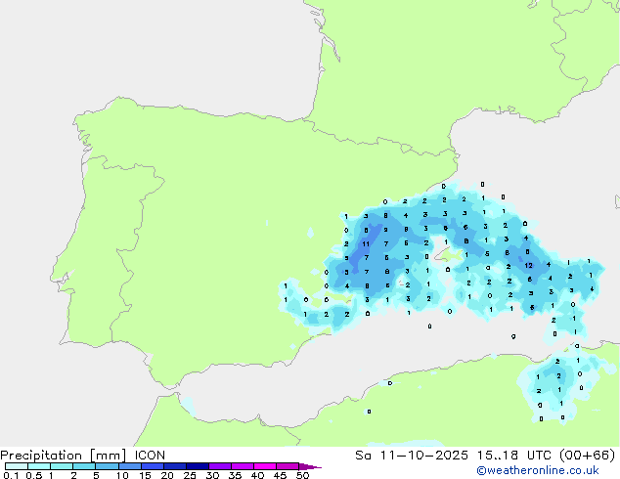Click the '10' legend scale label
The image size is (620, 479).
pyautogui.click(x=122, y=475)
